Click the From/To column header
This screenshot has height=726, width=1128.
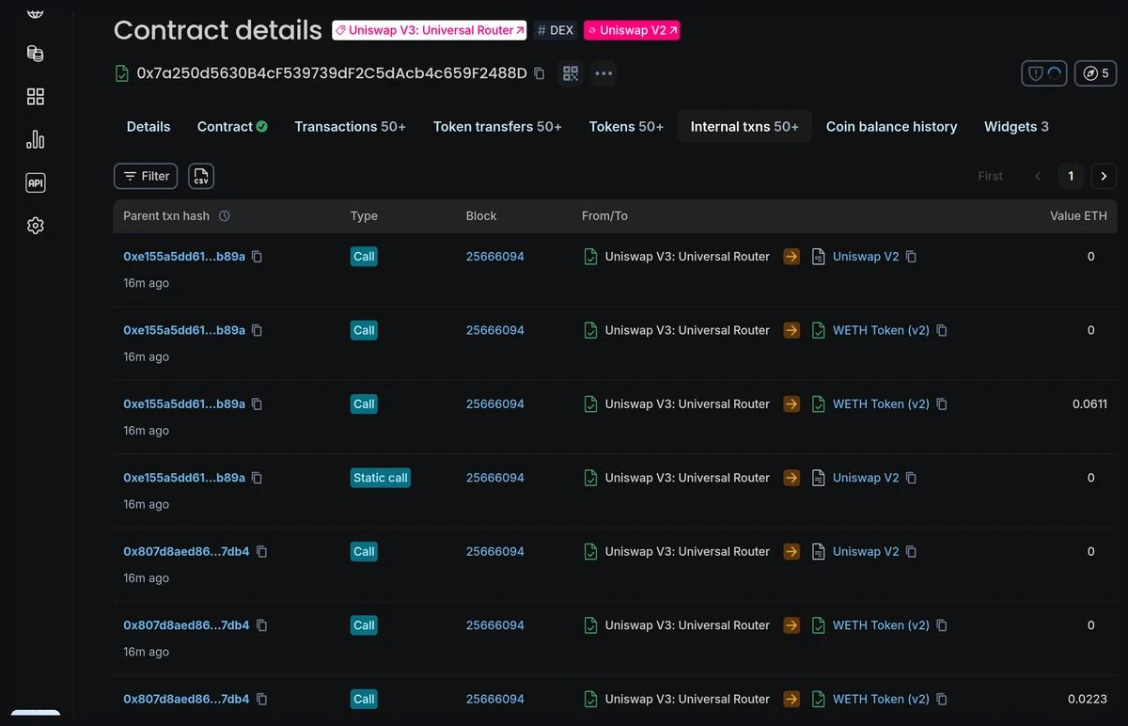tap(604, 216)
